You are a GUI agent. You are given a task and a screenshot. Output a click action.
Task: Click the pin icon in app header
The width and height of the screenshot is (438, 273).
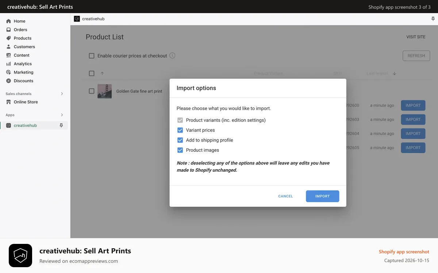tap(433, 19)
